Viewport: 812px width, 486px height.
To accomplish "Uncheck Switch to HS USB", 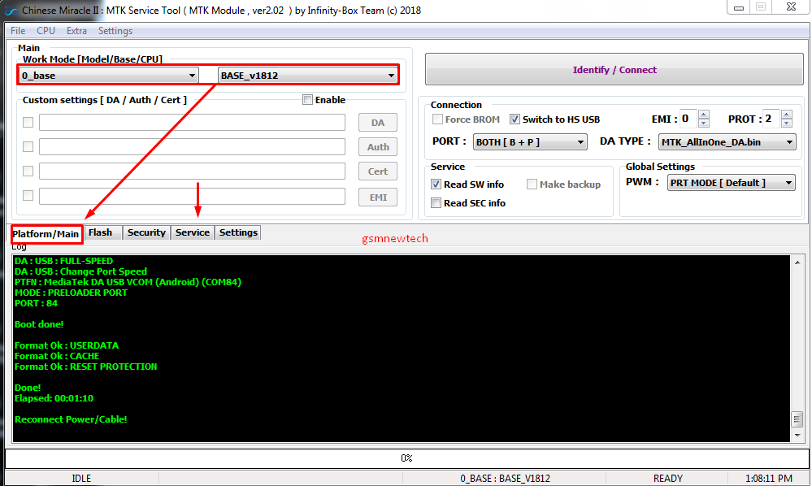I will (515, 119).
